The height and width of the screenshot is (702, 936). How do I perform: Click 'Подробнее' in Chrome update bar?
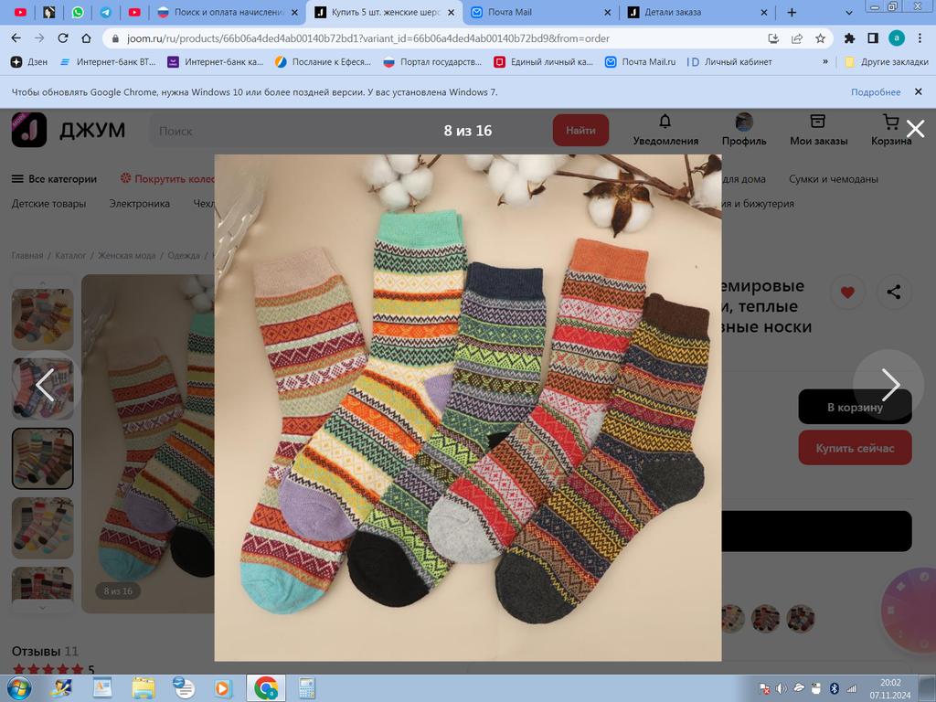(876, 92)
